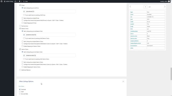Screen dimensions: 172x96
Task: Click the 'enginecylinders' field in preview table
Action: tap(134, 41)
